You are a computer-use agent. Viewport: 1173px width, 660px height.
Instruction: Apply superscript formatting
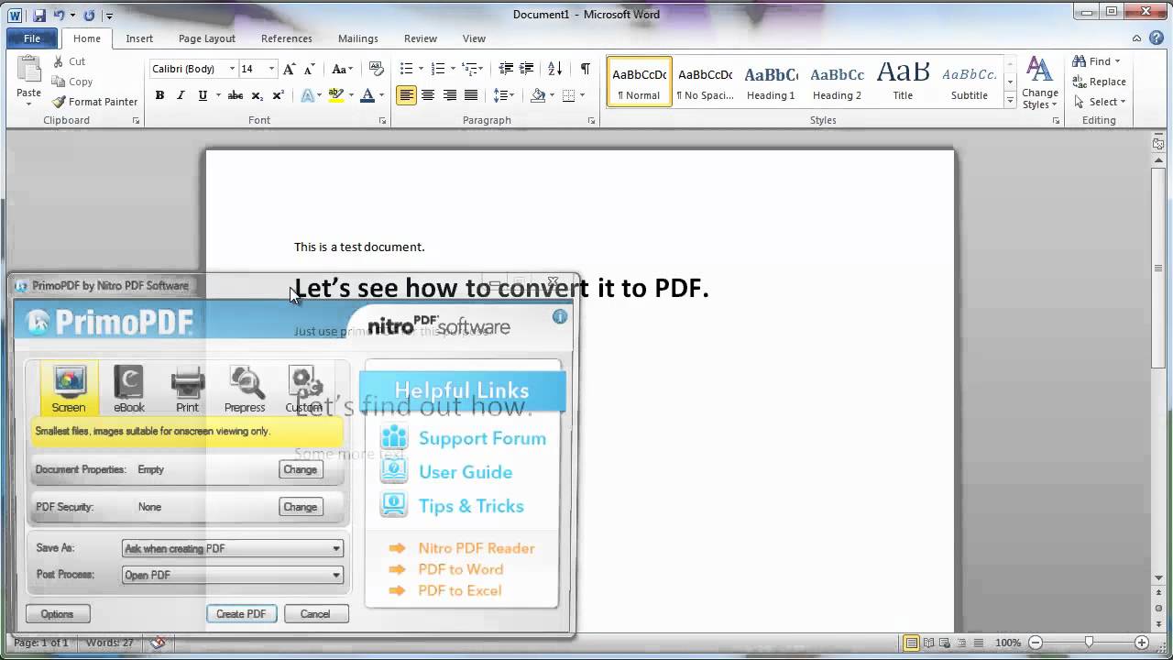279,95
